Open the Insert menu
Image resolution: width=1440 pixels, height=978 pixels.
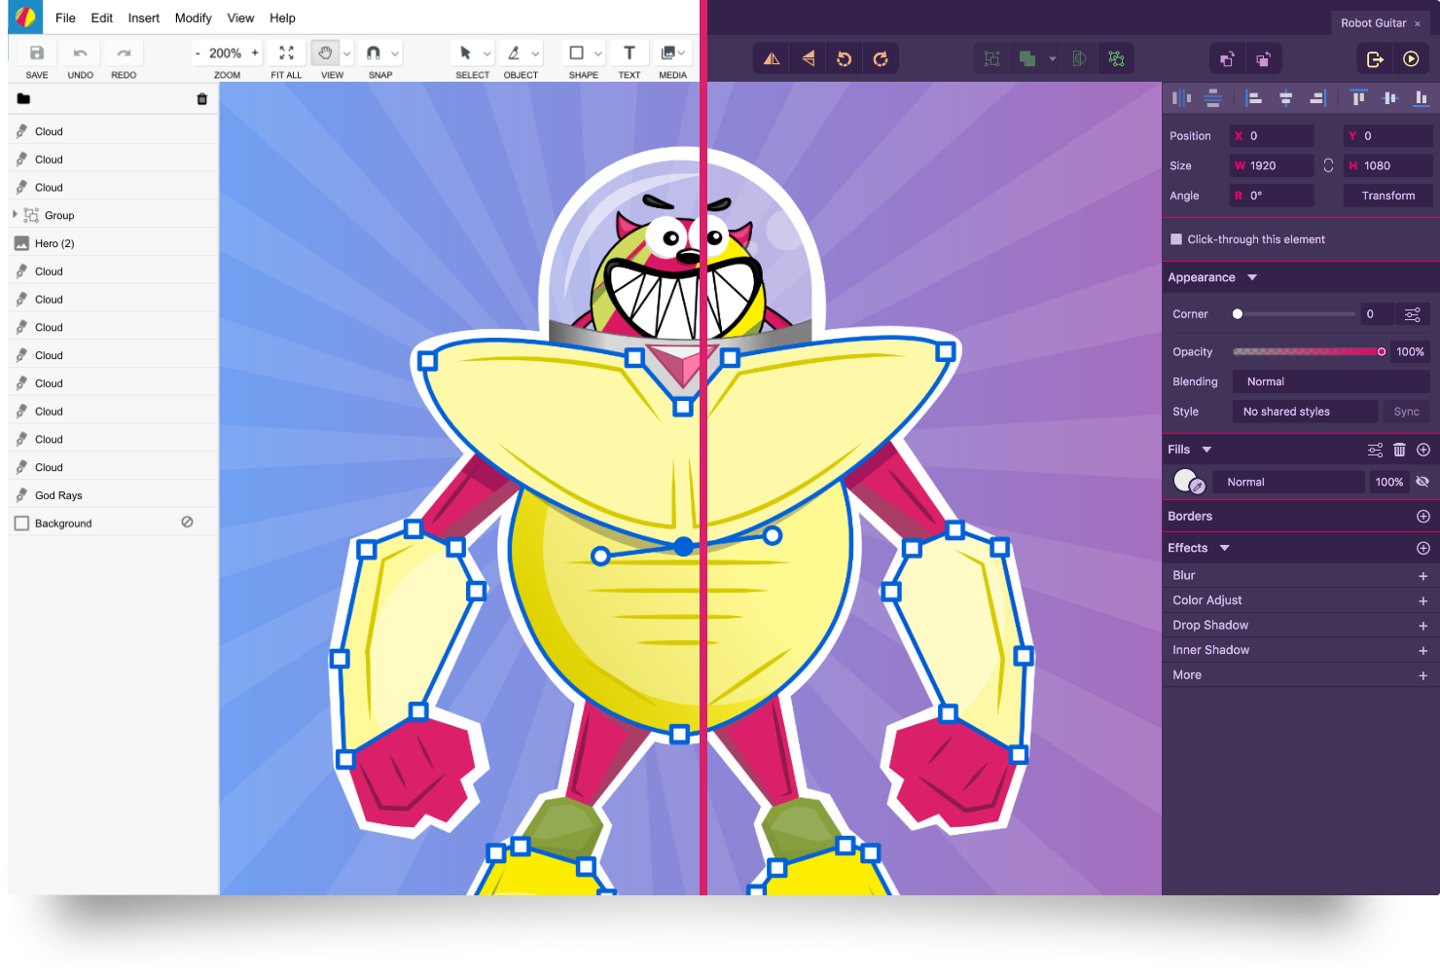coord(144,18)
